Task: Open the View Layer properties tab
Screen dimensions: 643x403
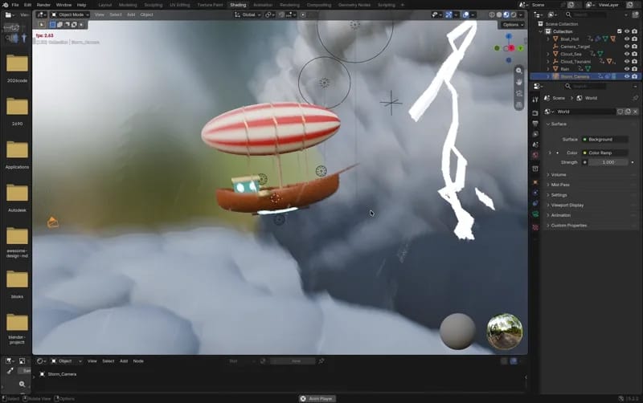Action: tap(535, 134)
